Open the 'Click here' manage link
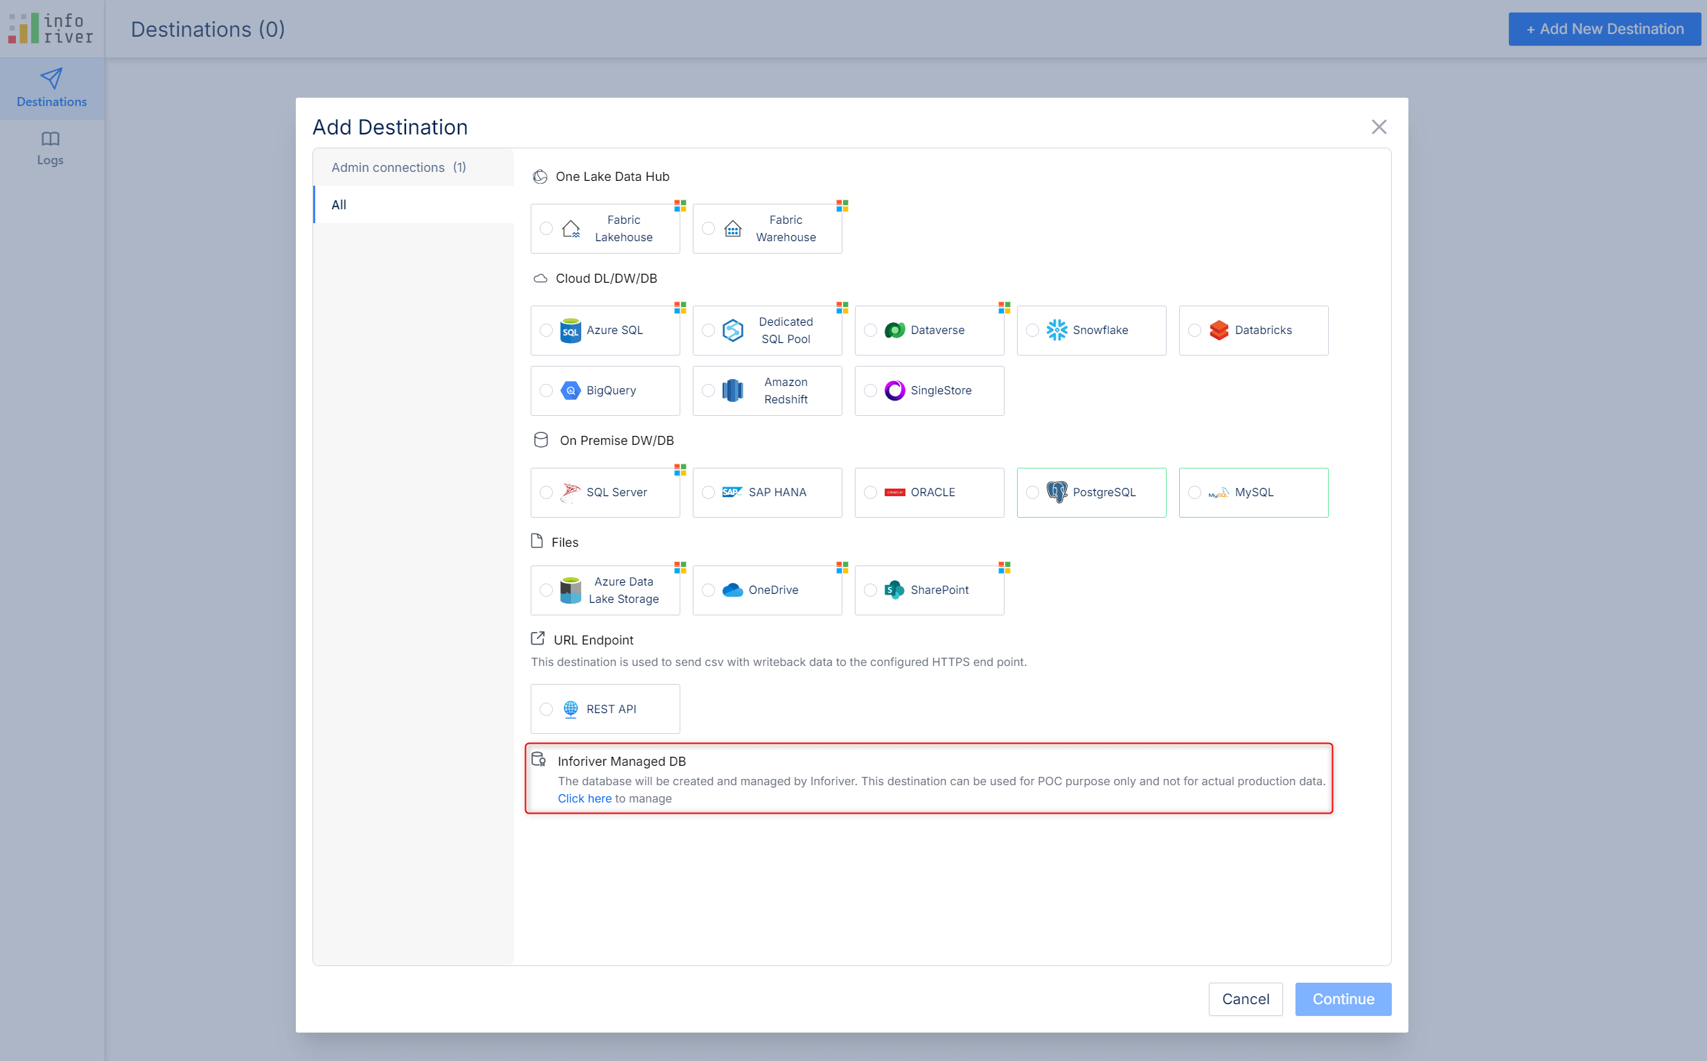This screenshot has width=1707, height=1061. coord(584,799)
